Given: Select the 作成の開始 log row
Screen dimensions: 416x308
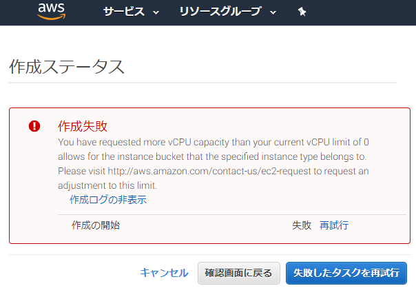Looking at the screenshot, I should tap(232, 225).
